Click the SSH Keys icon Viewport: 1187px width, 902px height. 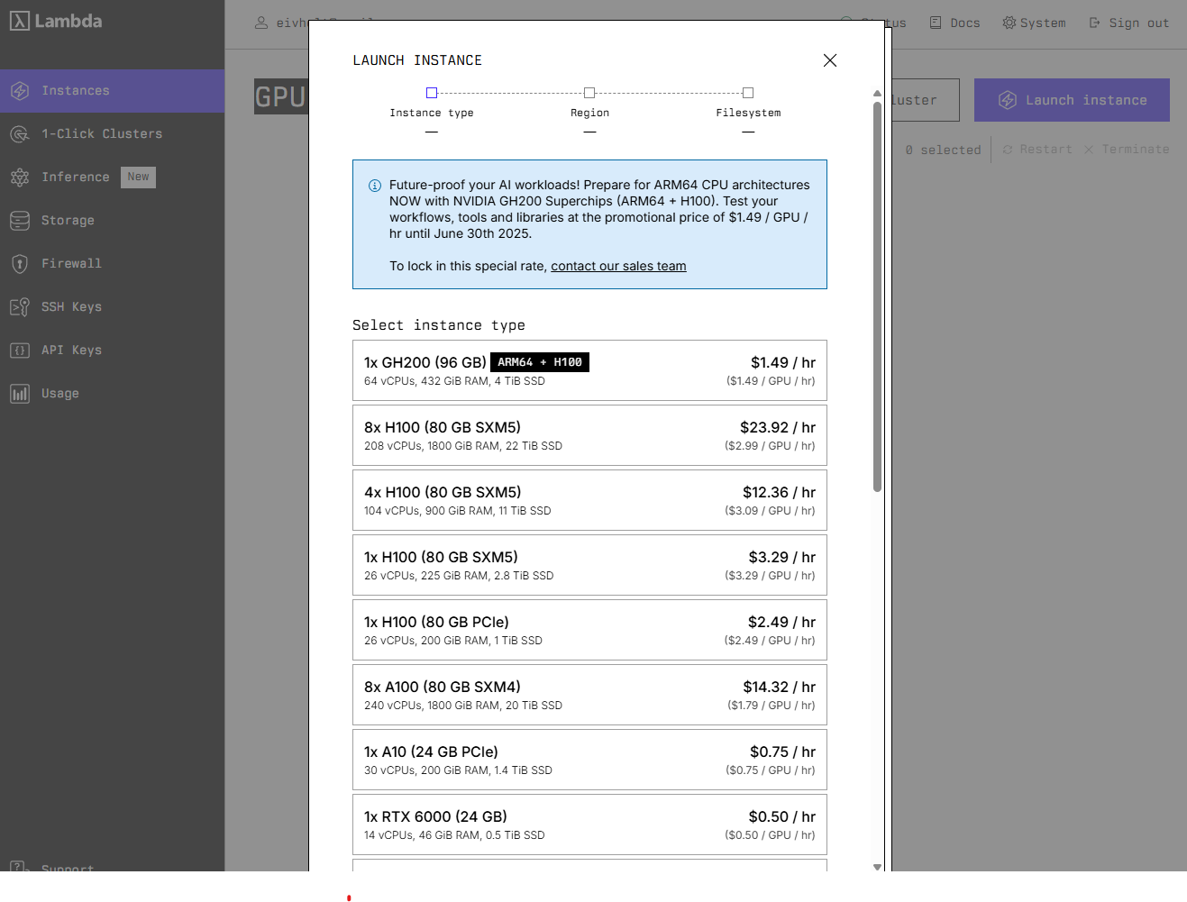pyautogui.click(x=20, y=307)
